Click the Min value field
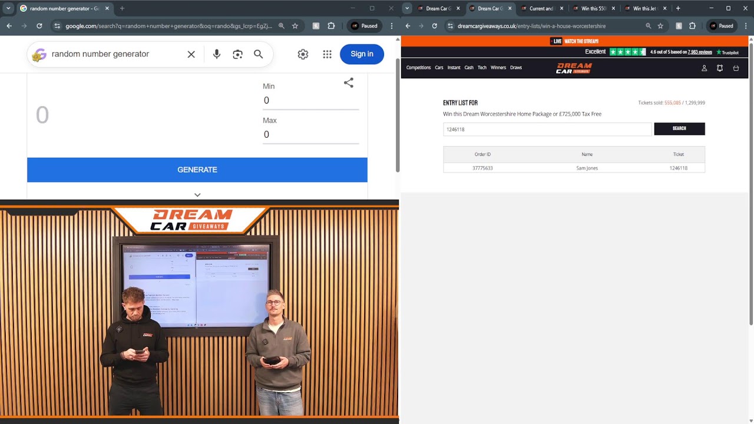Screen dimensions: 754x424 tap(310, 101)
